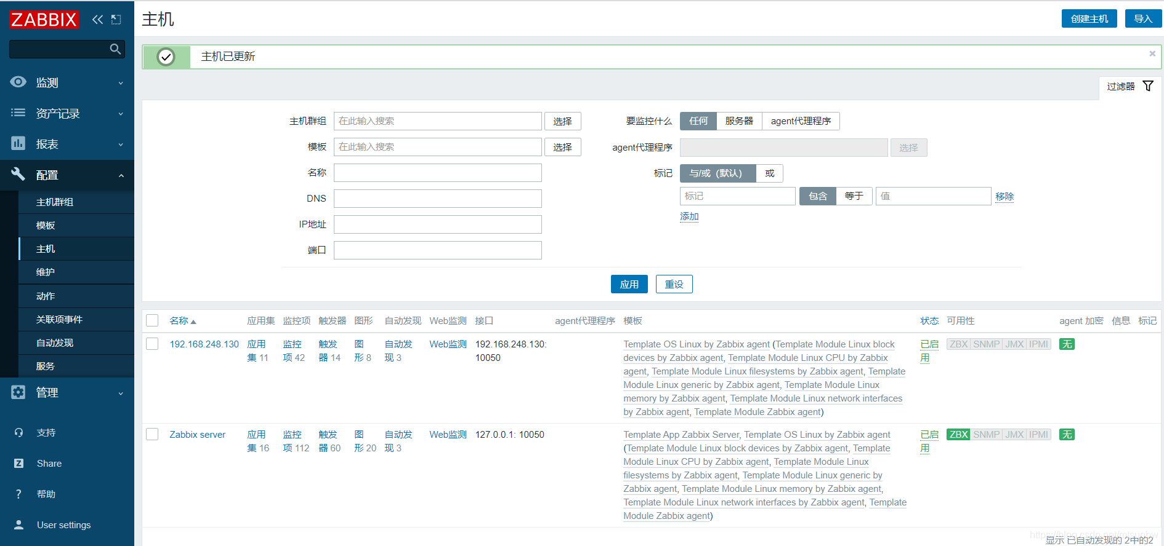
Task: Click ZBX badge for 192.168.248.130
Action: click(x=958, y=344)
